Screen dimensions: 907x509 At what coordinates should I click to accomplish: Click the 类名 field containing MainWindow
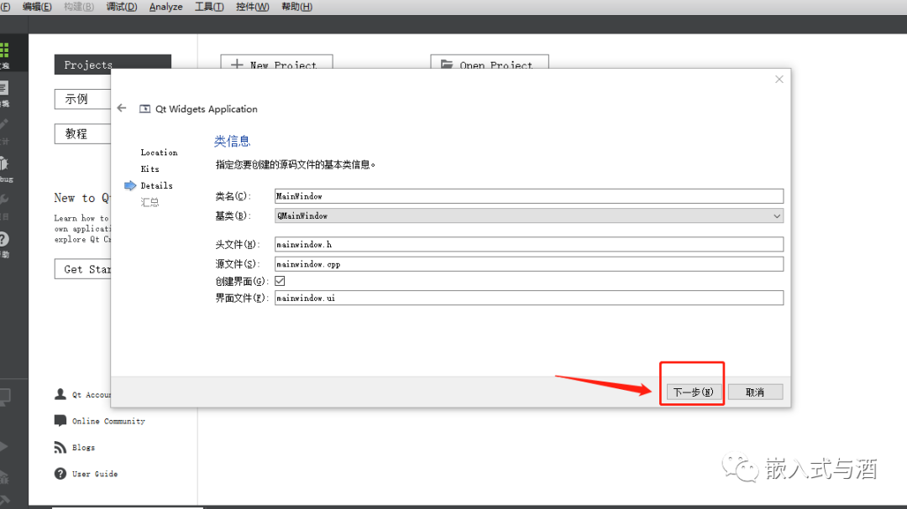click(x=529, y=196)
